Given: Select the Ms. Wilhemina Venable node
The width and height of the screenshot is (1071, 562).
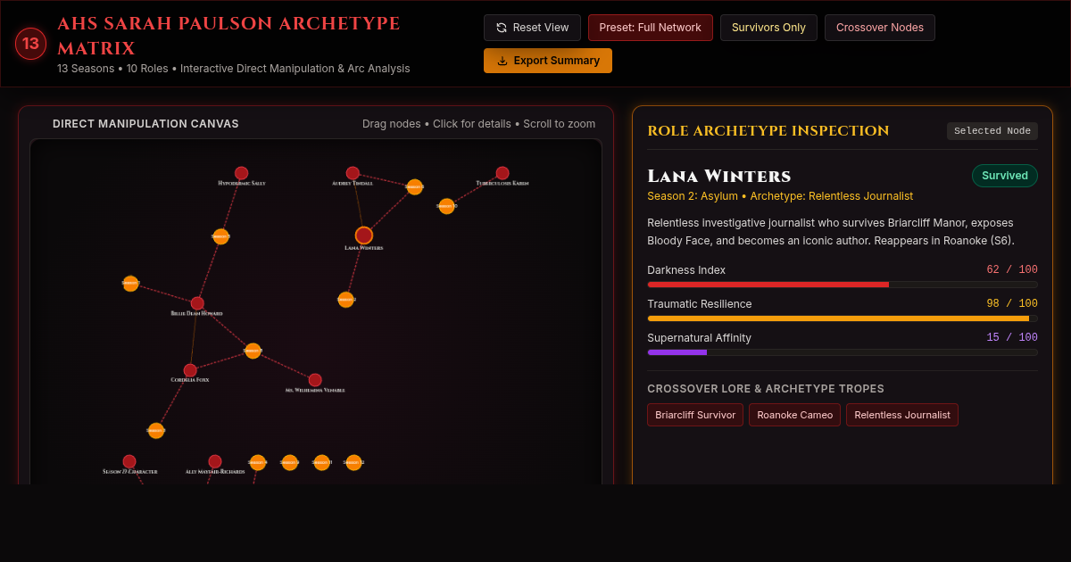Looking at the screenshot, I should click(x=315, y=380).
